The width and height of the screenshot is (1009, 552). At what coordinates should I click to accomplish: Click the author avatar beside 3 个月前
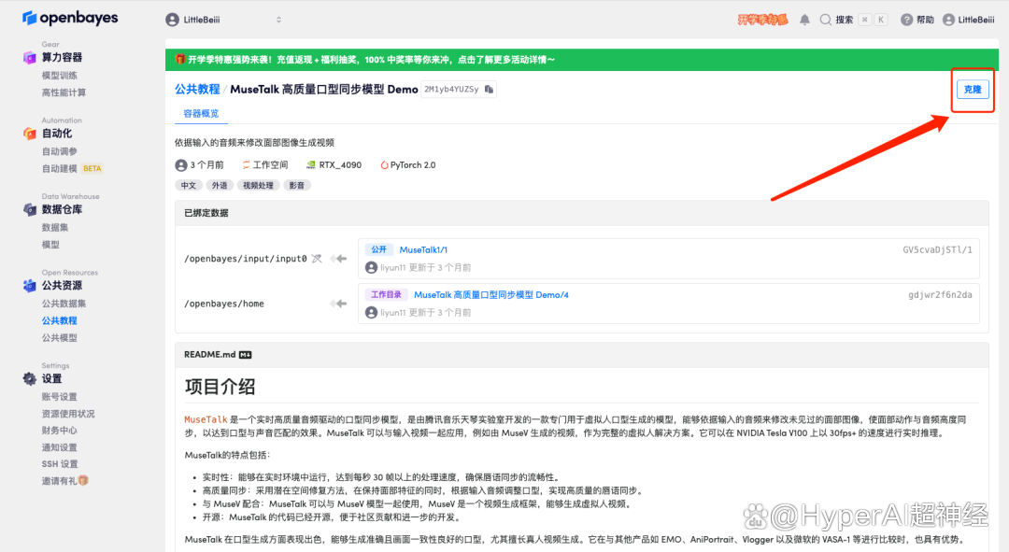pos(181,165)
